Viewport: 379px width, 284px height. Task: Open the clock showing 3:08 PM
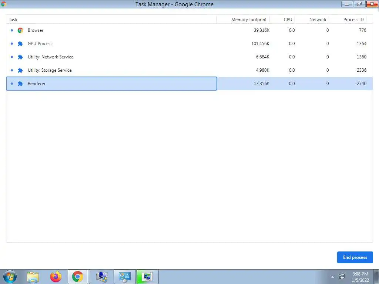point(360,277)
